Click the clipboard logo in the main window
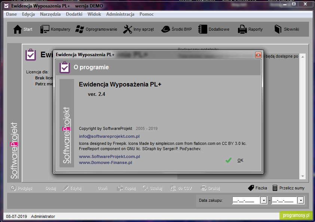 pos(31,55)
